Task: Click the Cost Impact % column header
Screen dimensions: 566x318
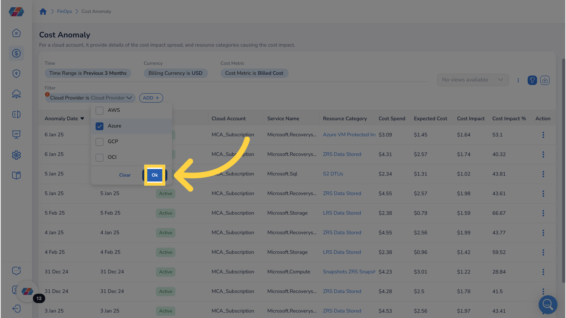Action: (x=509, y=118)
